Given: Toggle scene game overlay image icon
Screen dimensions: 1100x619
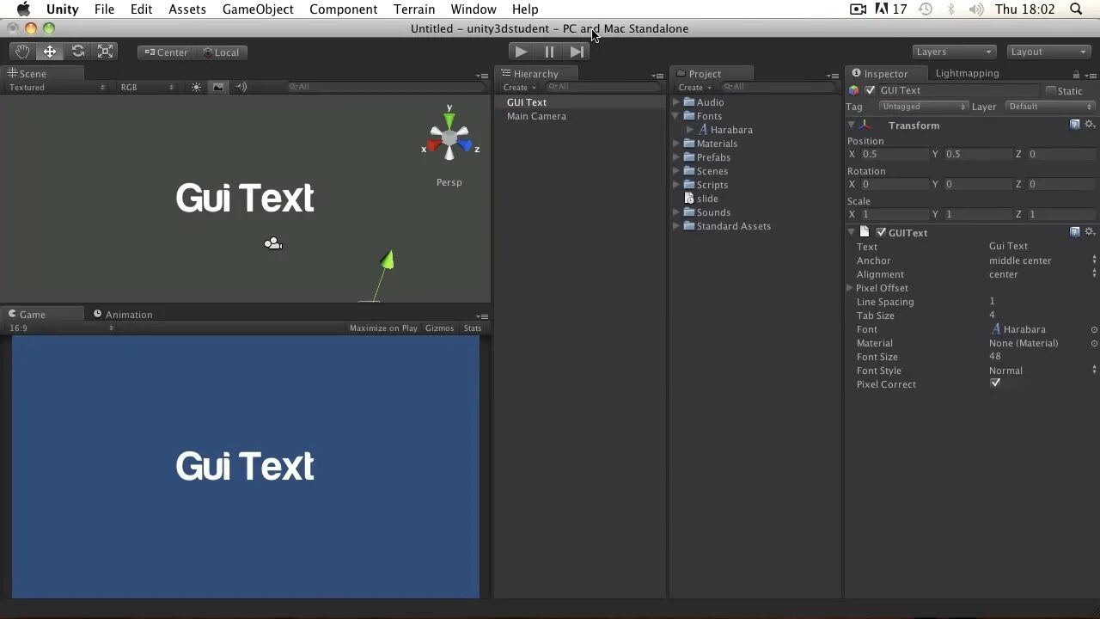Looking at the screenshot, I should 218,87.
